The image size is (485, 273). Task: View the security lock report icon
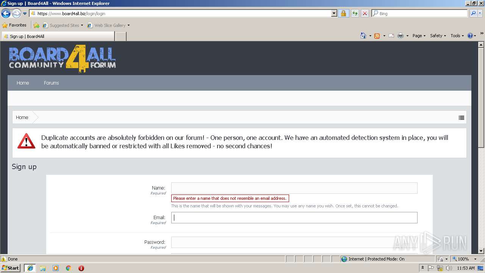pos(343,14)
